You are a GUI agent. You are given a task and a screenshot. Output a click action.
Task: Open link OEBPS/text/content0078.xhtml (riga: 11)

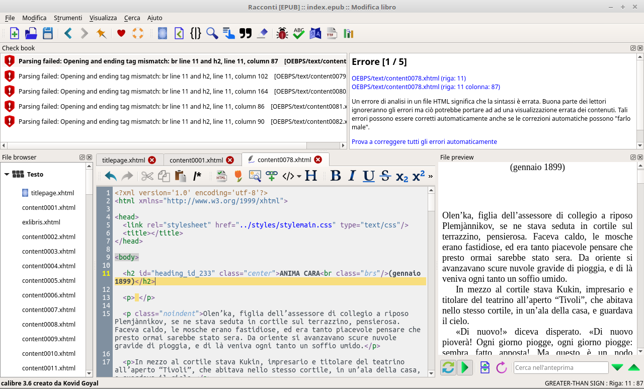click(x=409, y=78)
